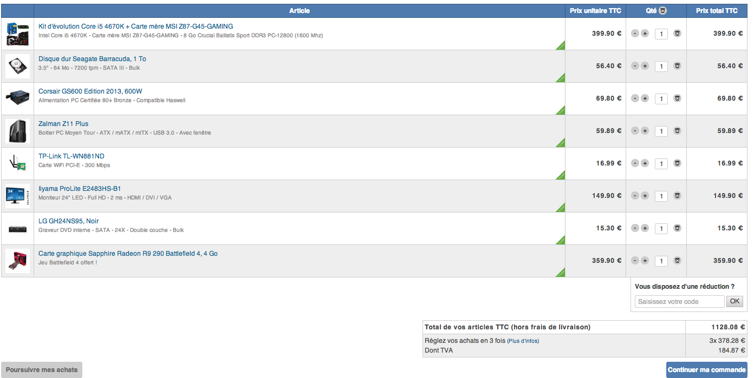This screenshot has height=378, width=754.
Task: Click Poursuivre mes achats button
Action: click(x=42, y=370)
